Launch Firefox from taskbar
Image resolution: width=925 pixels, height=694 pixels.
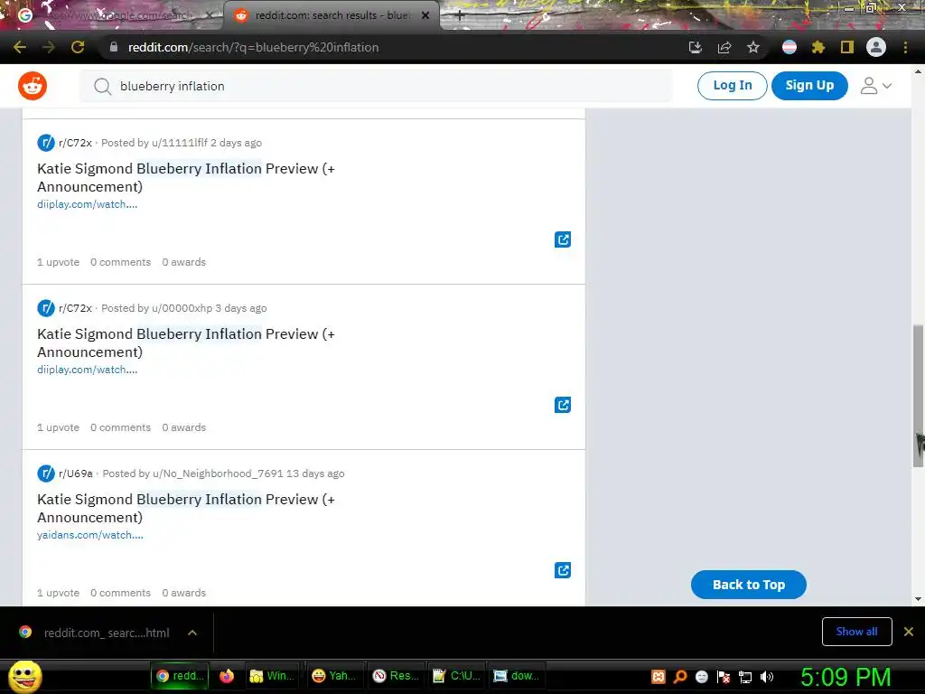pyautogui.click(x=227, y=676)
